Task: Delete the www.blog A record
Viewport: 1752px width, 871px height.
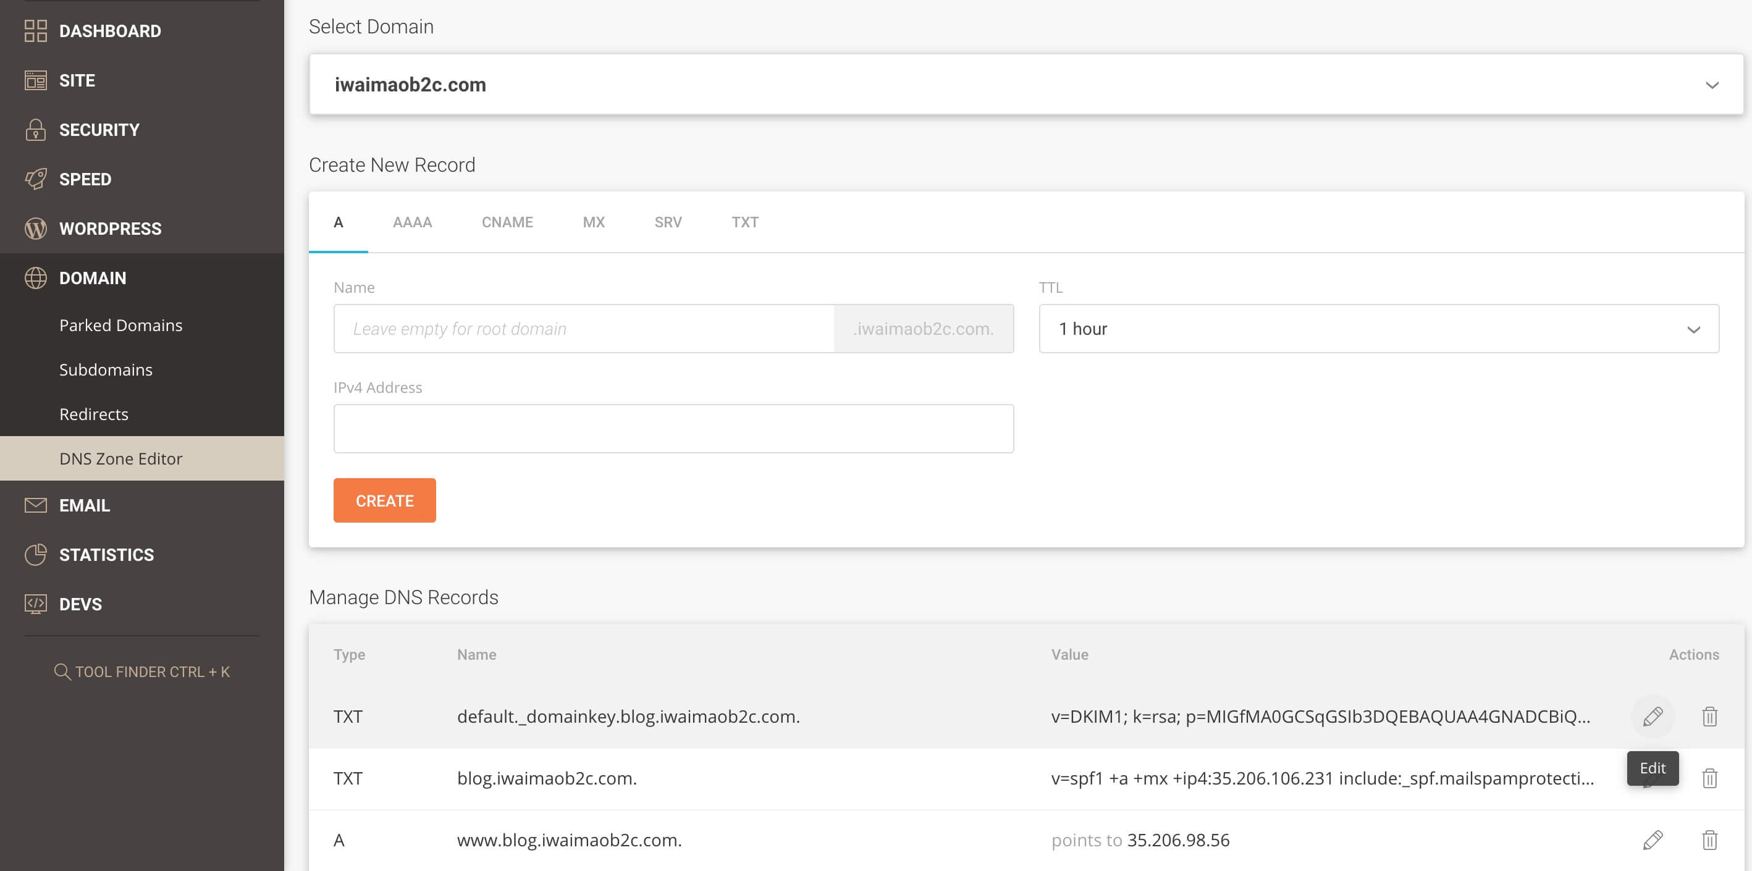Action: click(1709, 839)
